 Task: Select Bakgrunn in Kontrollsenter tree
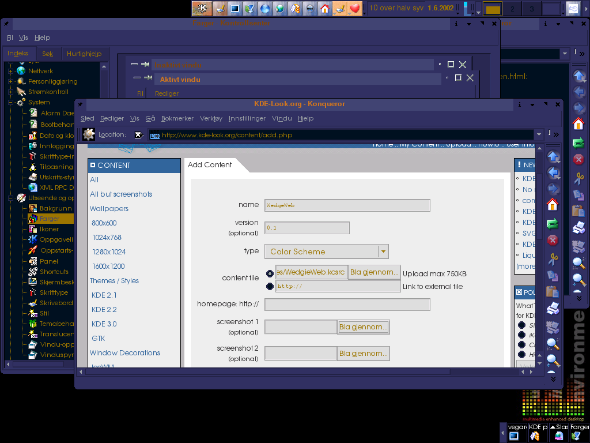55,208
